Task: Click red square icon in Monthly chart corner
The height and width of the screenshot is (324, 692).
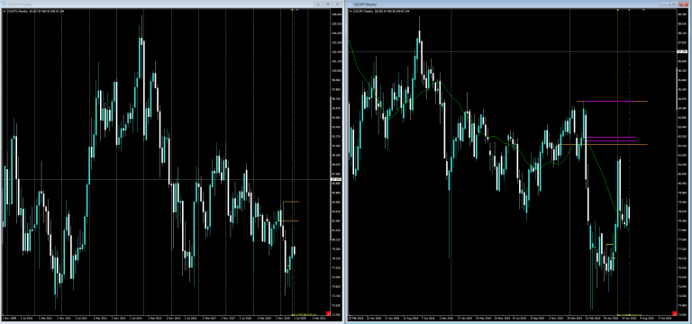Action: pyautogui.click(x=327, y=313)
